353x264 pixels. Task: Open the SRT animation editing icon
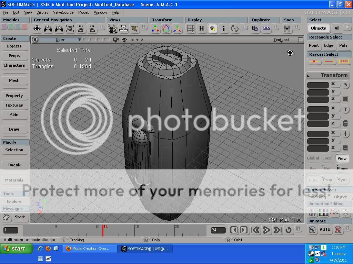(312, 213)
